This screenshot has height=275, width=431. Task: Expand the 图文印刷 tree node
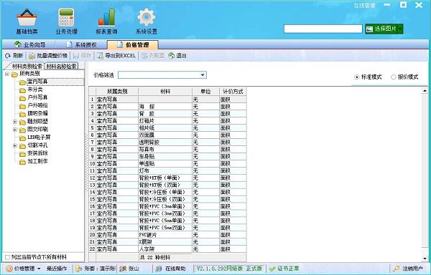(x=15, y=130)
